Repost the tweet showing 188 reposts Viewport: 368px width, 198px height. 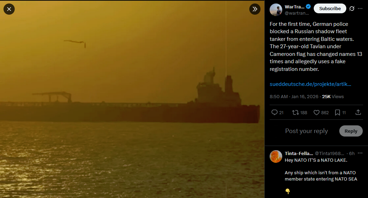[299, 112]
